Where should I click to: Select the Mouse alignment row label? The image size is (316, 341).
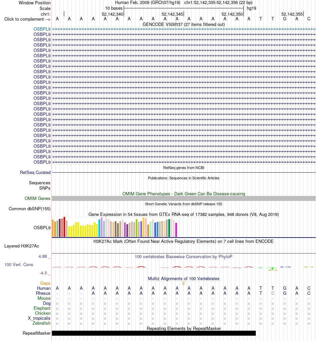coord(44,298)
